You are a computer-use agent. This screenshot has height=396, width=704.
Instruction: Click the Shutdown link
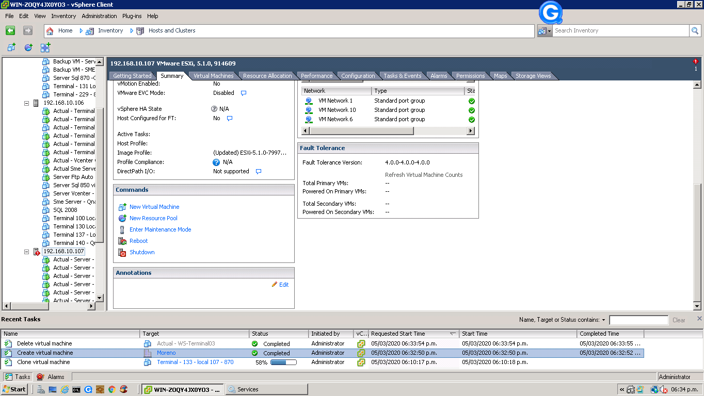[142, 252]
